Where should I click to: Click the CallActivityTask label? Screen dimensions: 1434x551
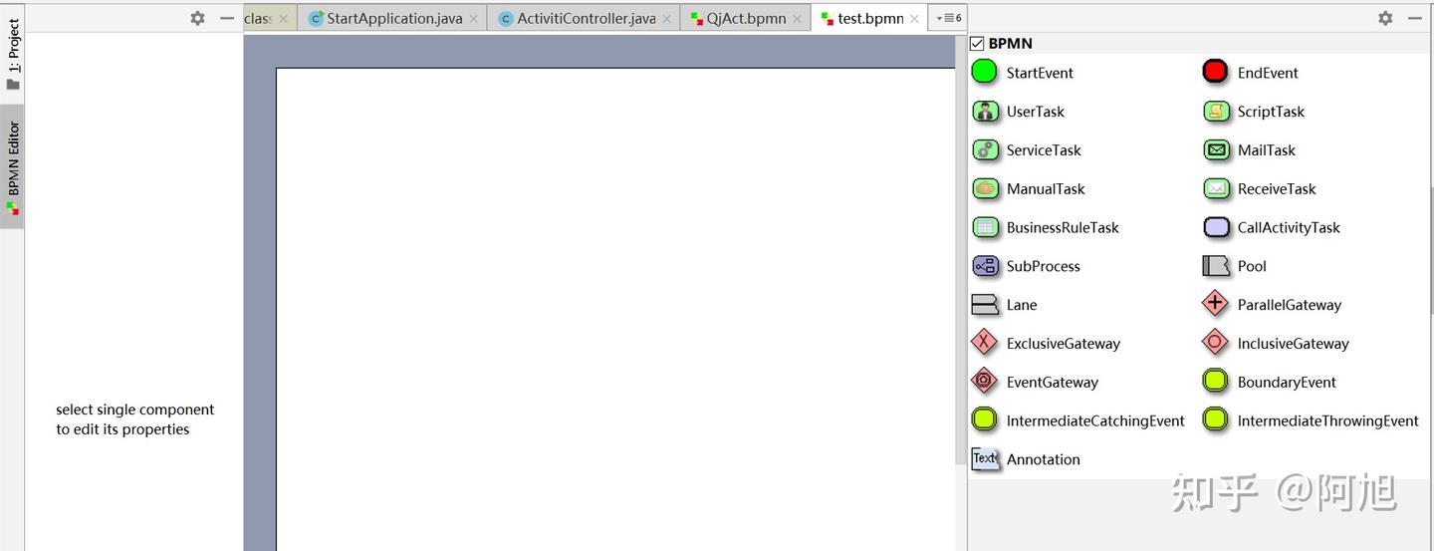[1289, 227]
